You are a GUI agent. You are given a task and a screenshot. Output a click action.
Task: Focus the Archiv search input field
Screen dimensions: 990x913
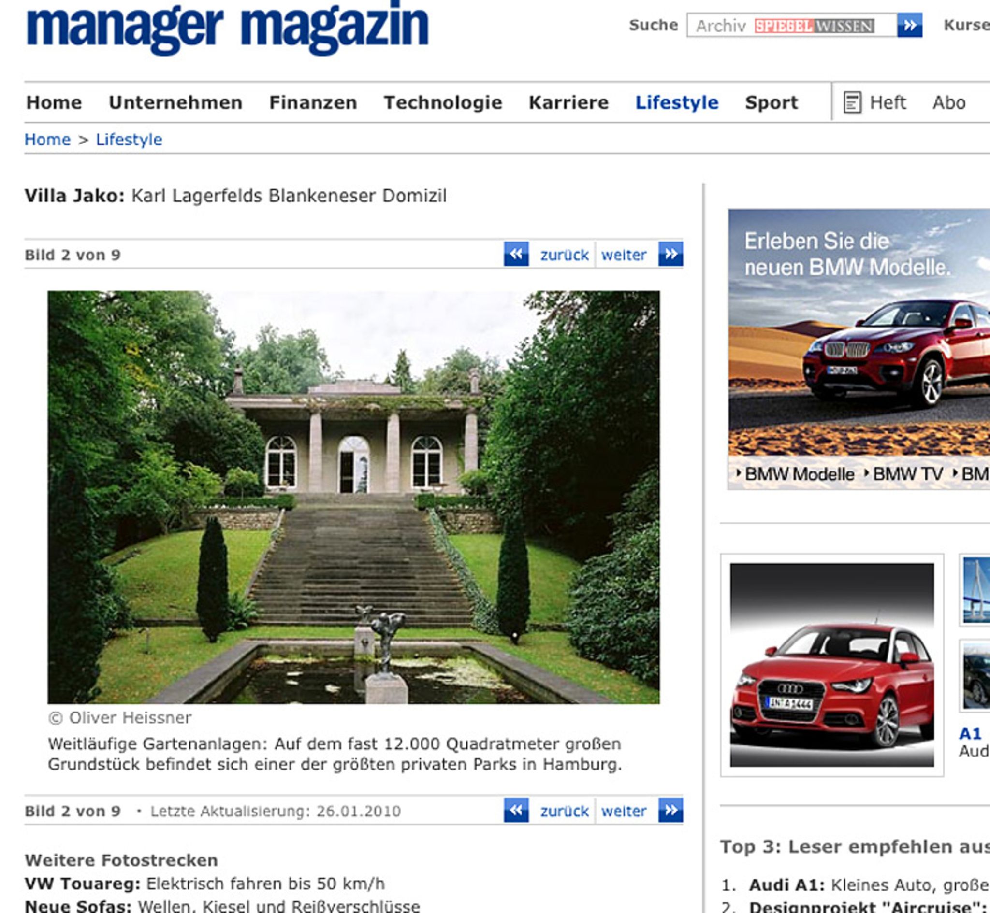pyautogui.click(x=791, y=25)
